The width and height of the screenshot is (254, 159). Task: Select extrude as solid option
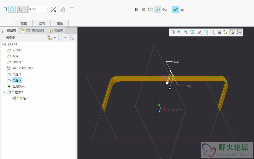click(5, 9)
